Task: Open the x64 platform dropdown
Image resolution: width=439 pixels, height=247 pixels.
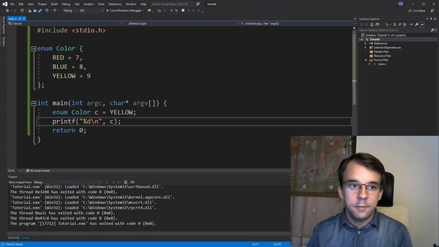Action: [x=91, y=11]
